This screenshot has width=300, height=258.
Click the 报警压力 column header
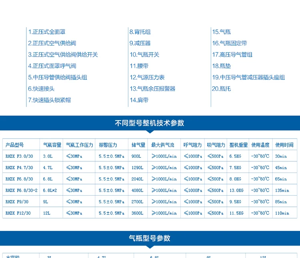(108, 145)
